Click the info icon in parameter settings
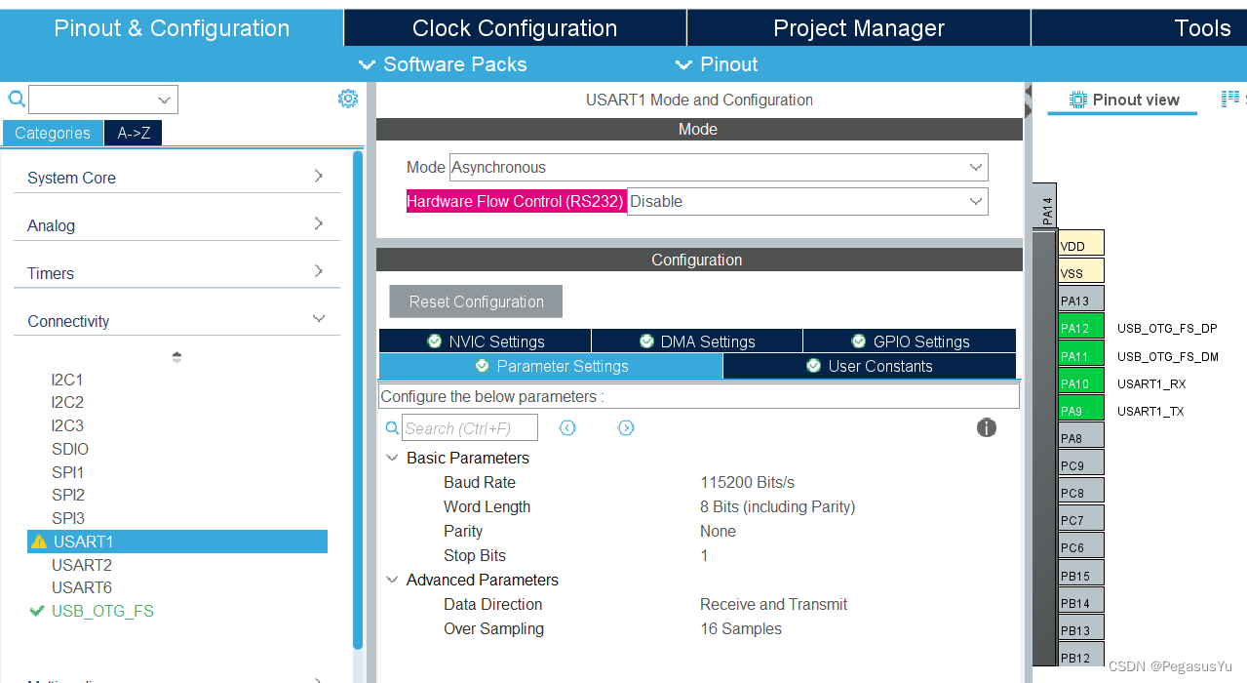Image resolution: width=1247 pixels, height=683 pixels. coord(986,427)
